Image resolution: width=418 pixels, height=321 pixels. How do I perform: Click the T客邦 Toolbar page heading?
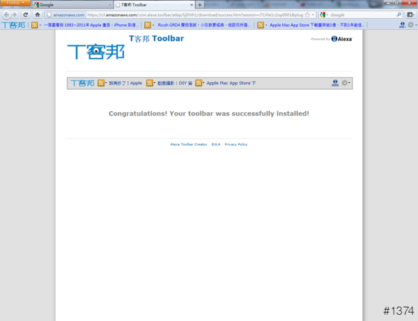point(157,38)
